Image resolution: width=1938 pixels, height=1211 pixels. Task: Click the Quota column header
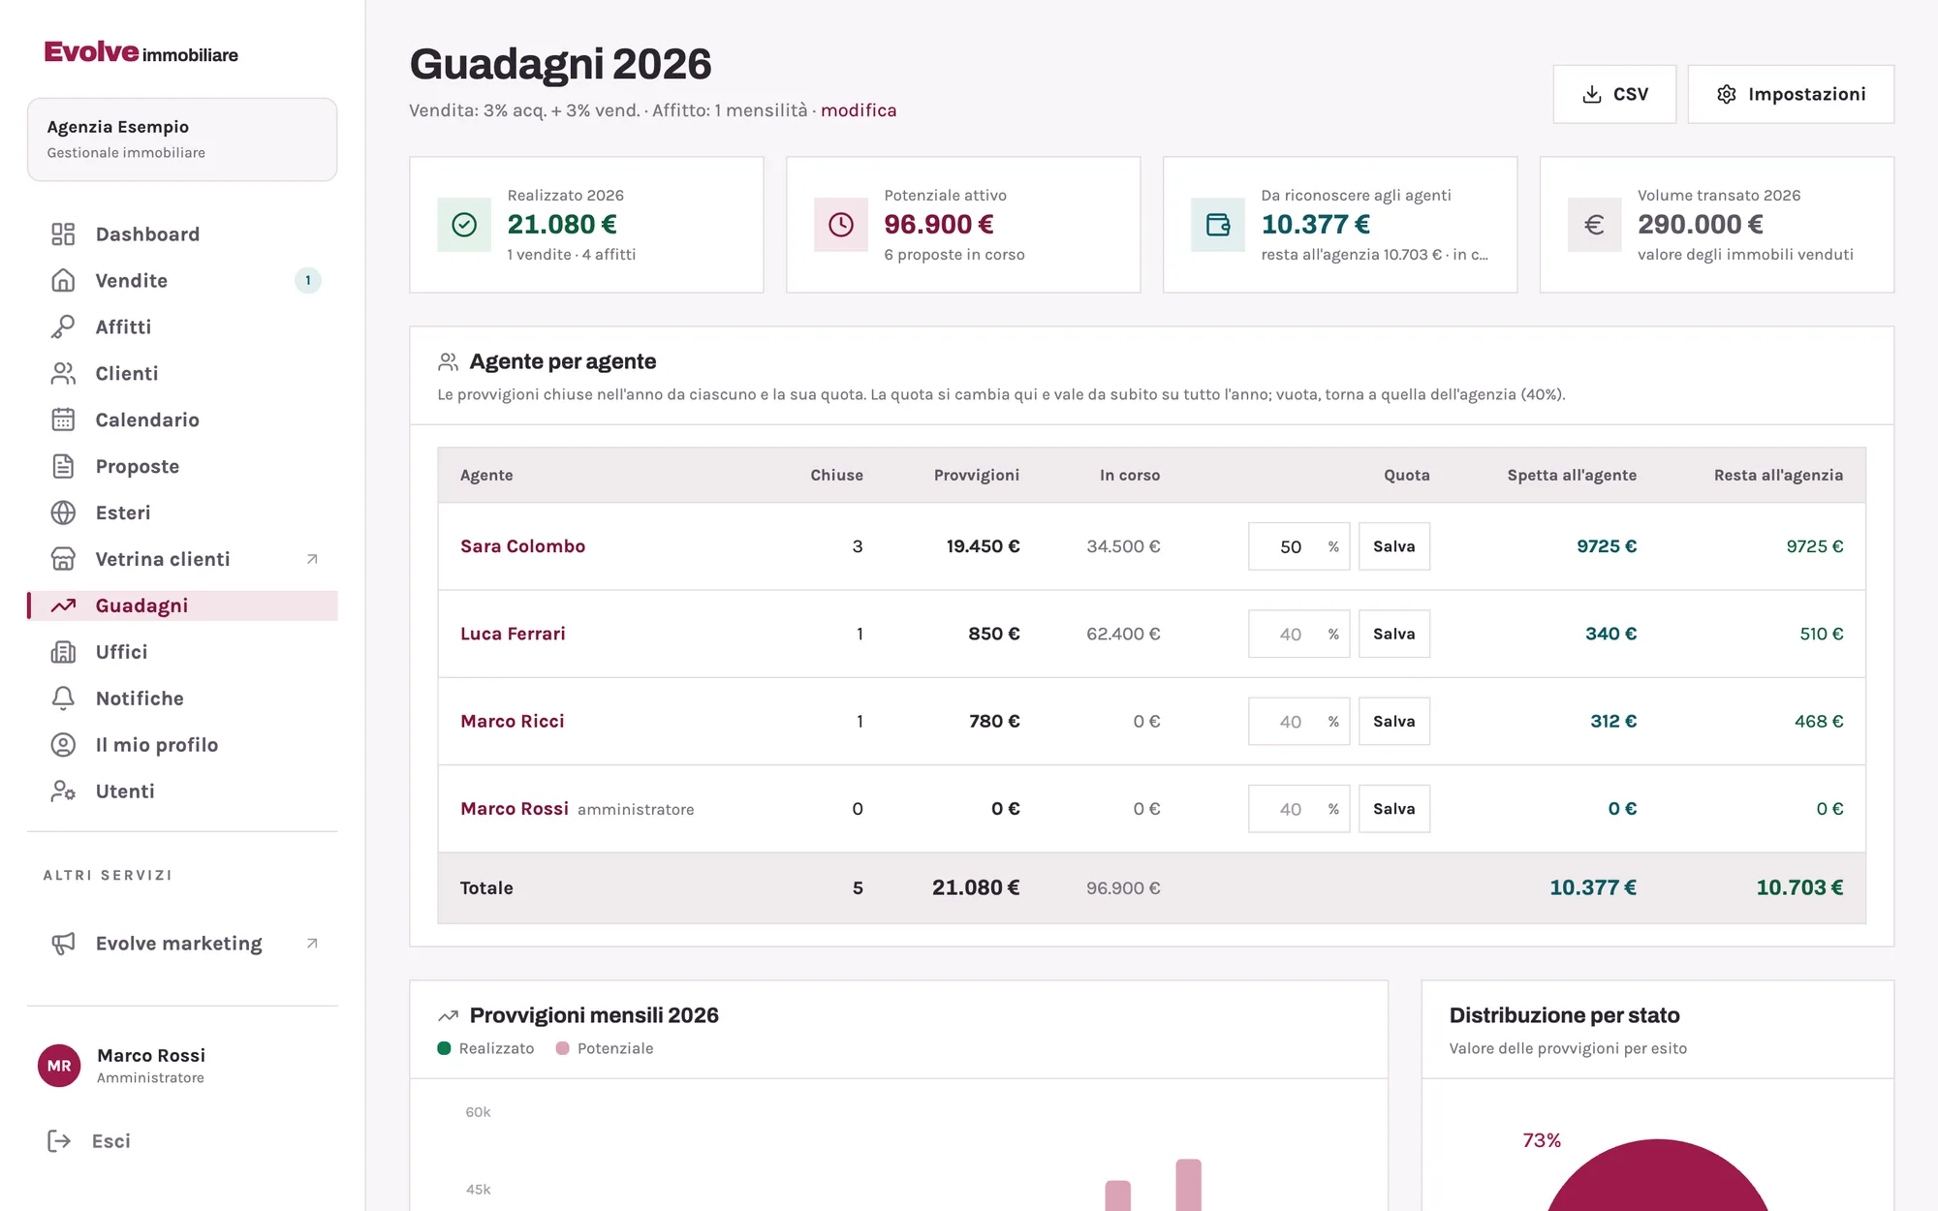click(1407, 476)
